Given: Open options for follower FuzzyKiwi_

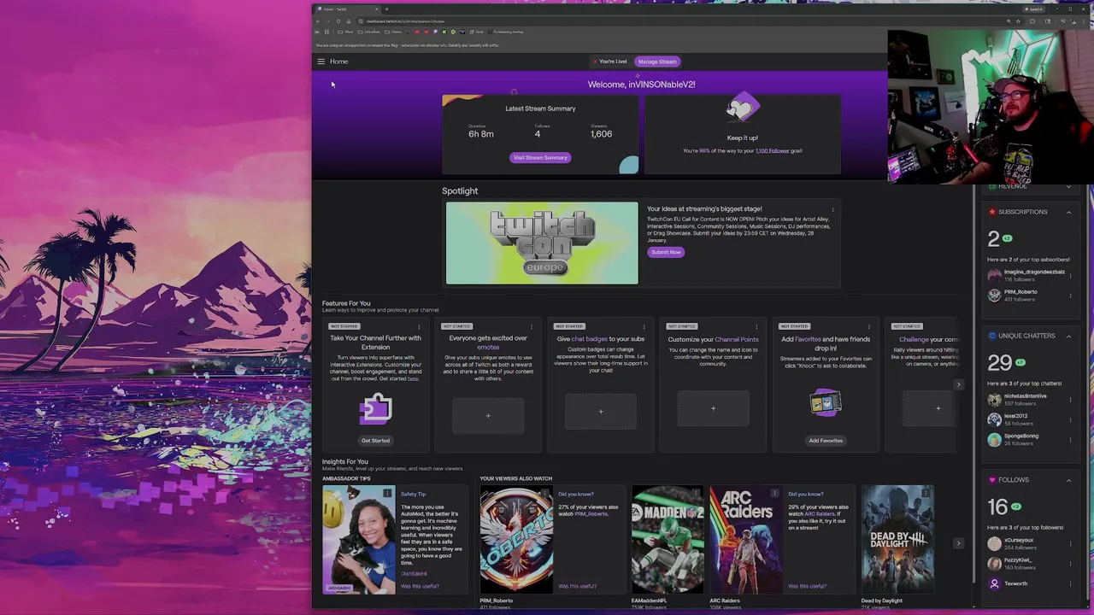Looking at the screenshot, I should (x=1071, y=564).
